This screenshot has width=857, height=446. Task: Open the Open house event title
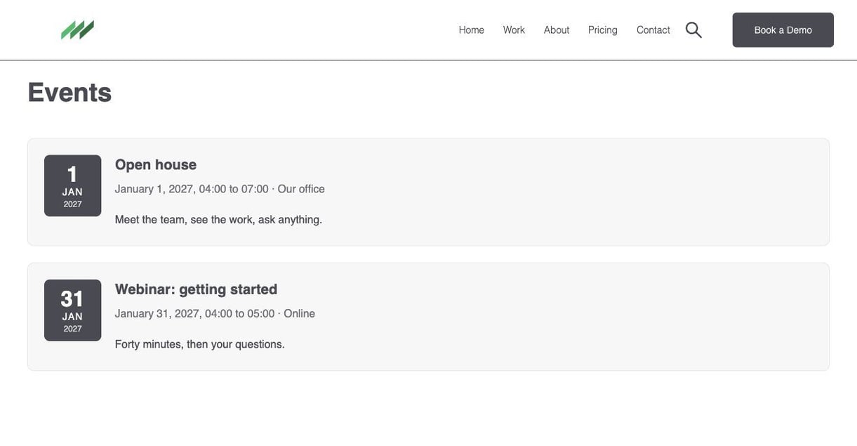click(x=156, y=164)
